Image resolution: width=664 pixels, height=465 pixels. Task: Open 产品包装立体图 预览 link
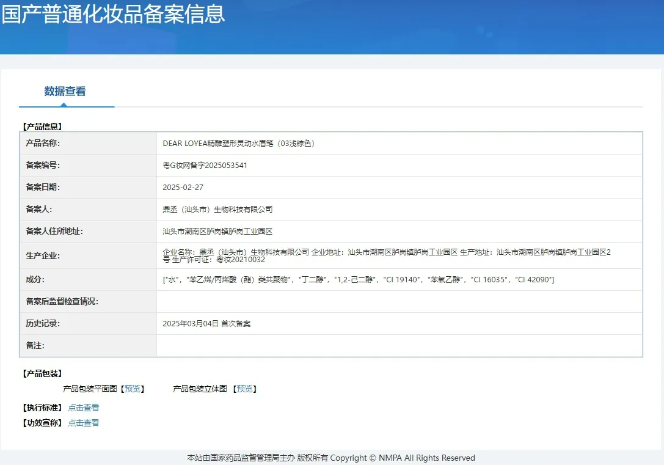point(244,389)
